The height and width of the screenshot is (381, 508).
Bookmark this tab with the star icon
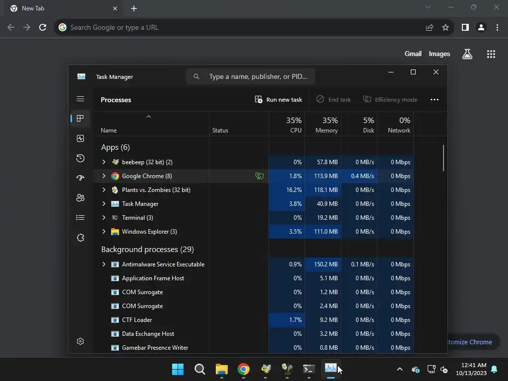click(445, 28)
